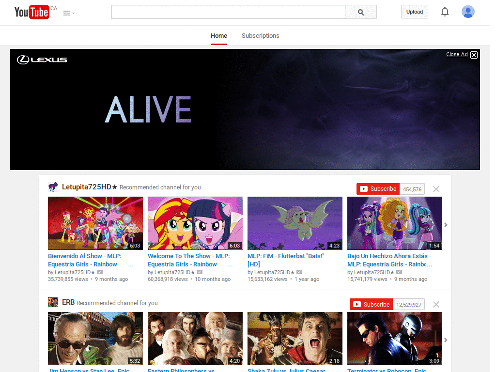Click the Welcome To The Show title link

click(x=188, y=260)
